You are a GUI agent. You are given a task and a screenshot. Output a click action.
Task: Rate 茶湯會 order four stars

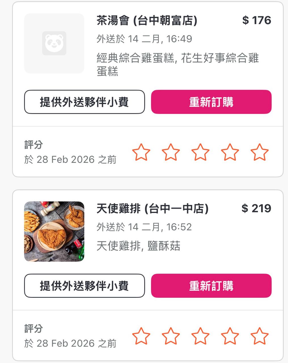[230, 152]
